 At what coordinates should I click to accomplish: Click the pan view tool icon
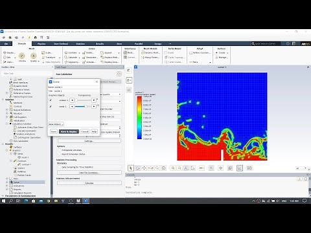pyautogui.click(x=144, y=168)
